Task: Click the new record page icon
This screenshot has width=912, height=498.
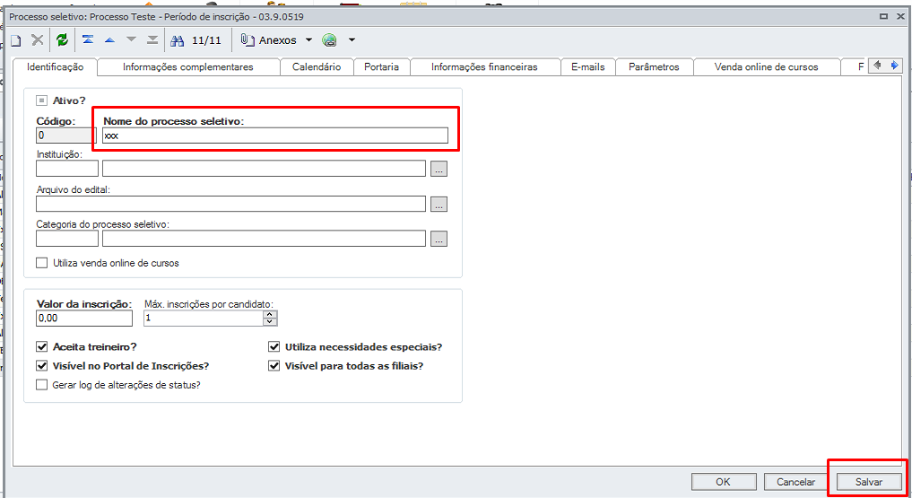Action: click(x=16, y=40)
